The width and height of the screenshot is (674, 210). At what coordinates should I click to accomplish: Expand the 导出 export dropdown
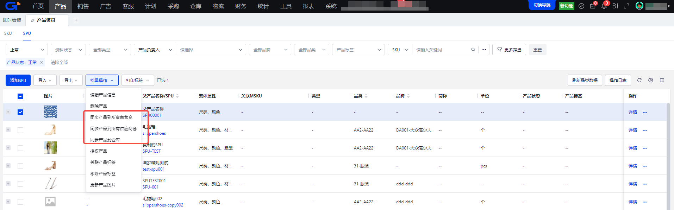pos(71,81)
